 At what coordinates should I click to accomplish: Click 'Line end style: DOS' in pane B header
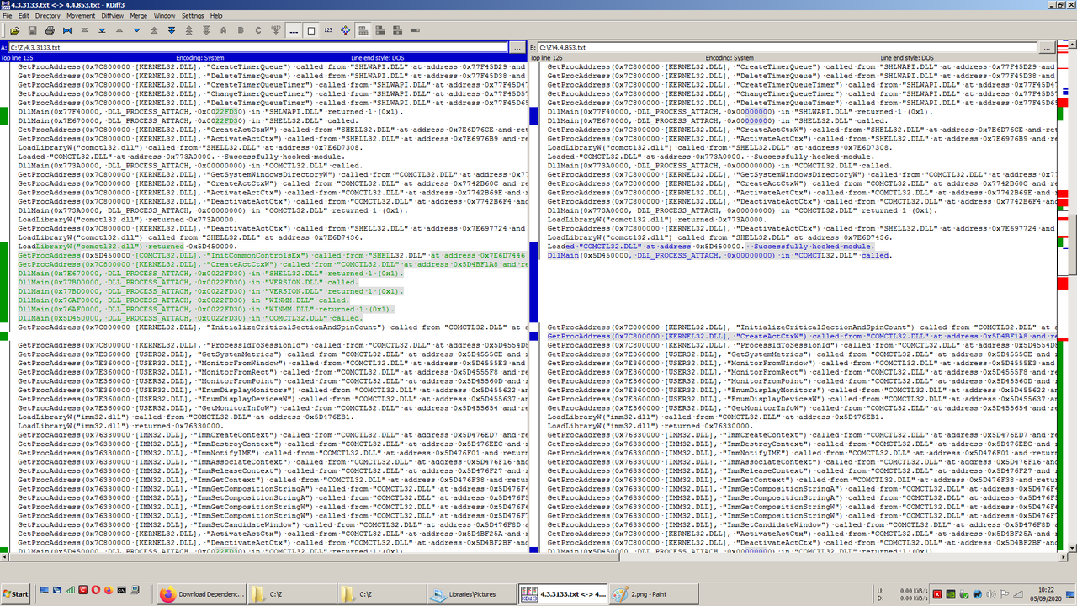[907, 58]
